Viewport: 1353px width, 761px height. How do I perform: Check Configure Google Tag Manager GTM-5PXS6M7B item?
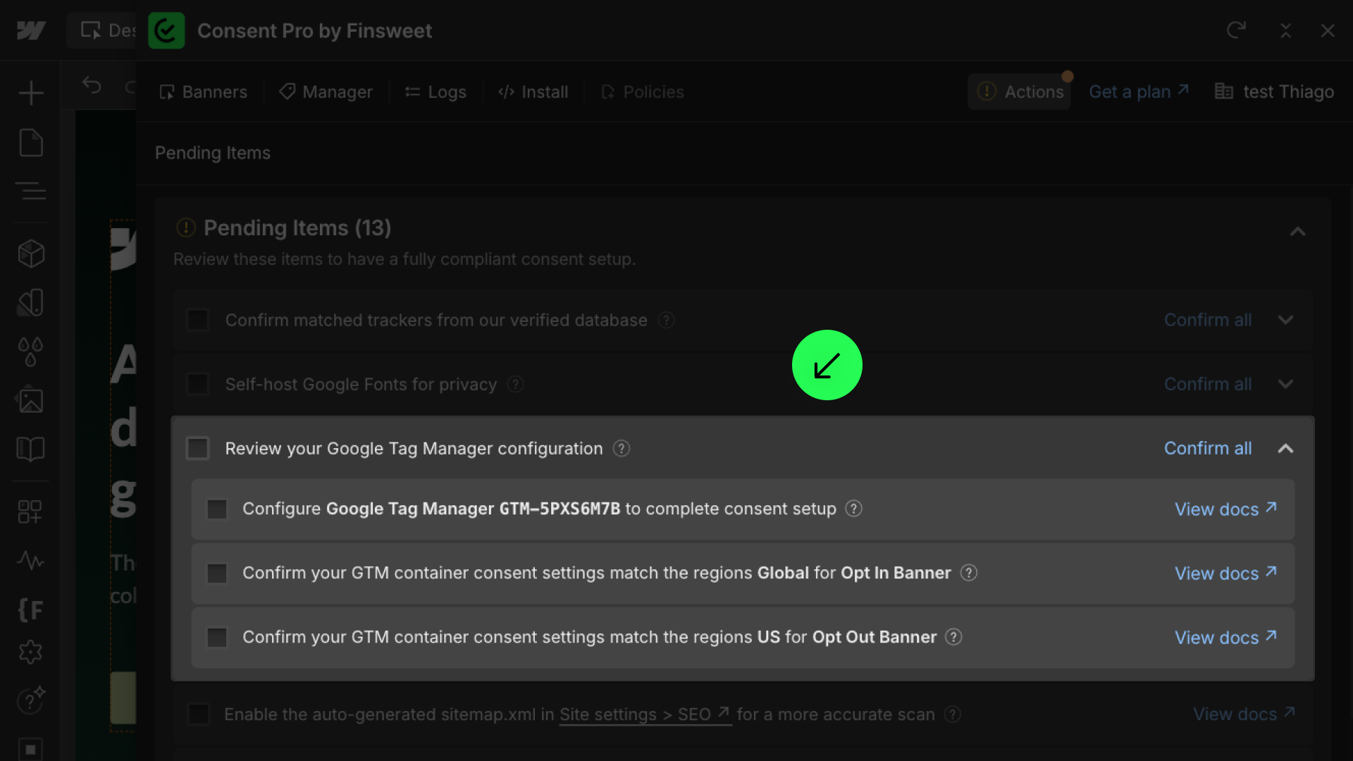[x=217, y=509]
